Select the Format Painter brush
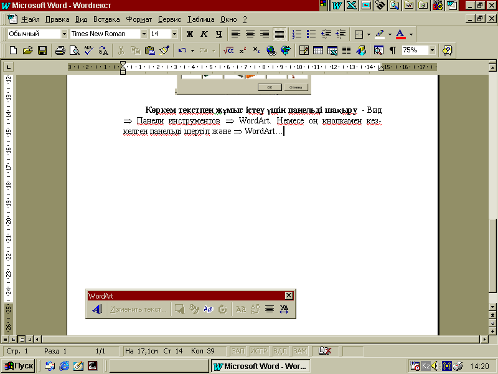The image size is (498, 374). (x=164, y=50)
